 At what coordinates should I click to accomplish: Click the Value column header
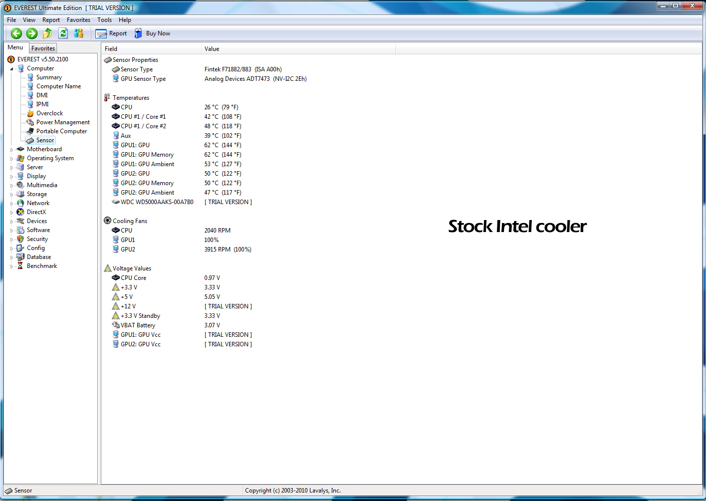point(298,49)
